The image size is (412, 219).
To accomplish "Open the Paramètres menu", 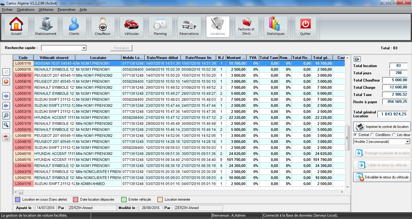I will click(66, 10).
